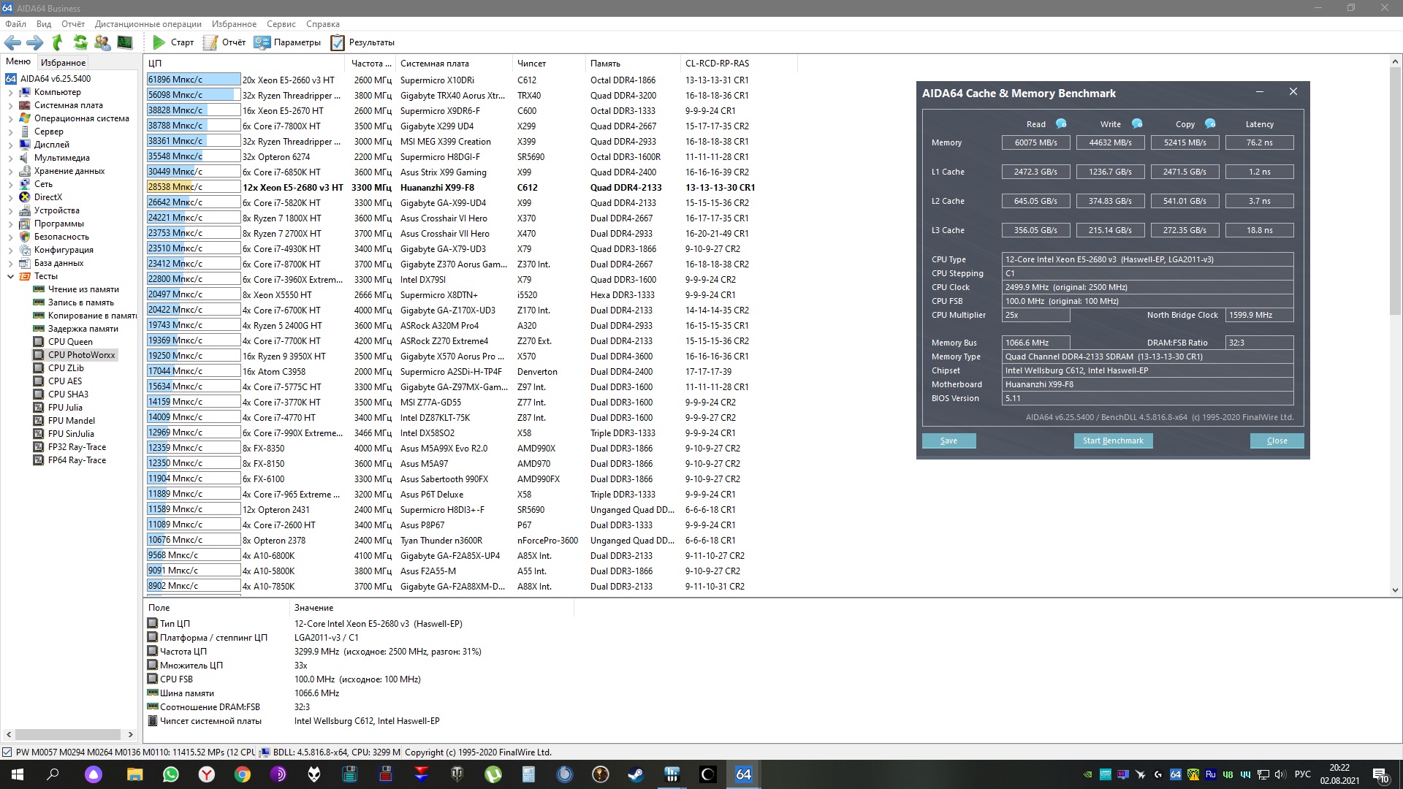The image size is (1403, 789).
Task: Click the Parameters settings icon
Action: tap(262, 42)
